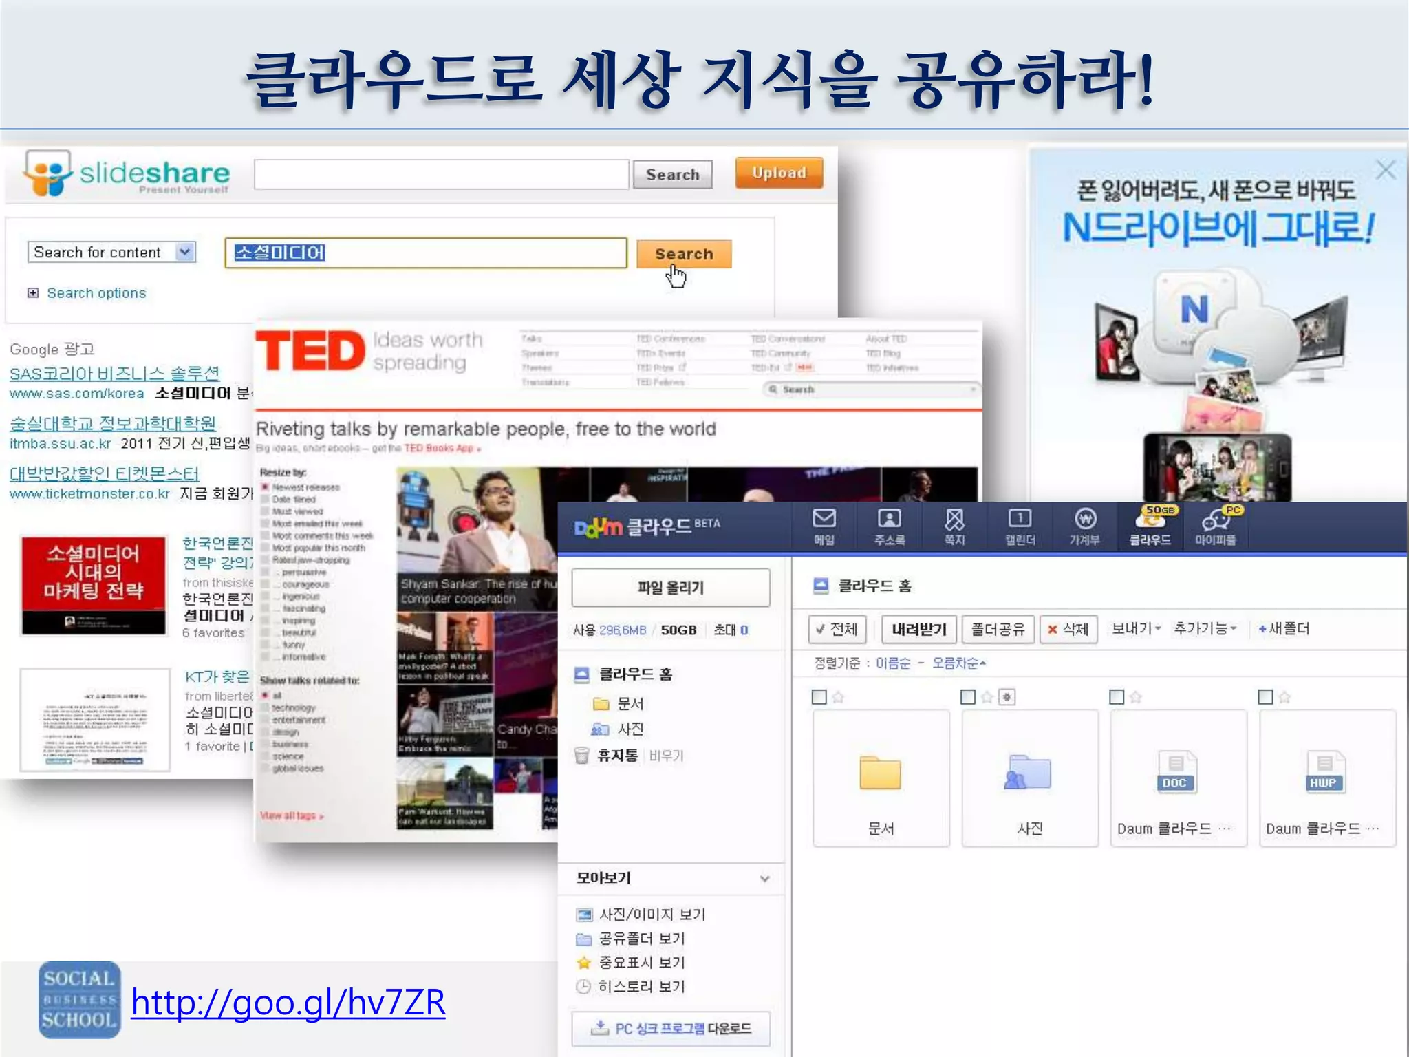Click the orange Upload button
The image size is (1409, 1057).
779,173
